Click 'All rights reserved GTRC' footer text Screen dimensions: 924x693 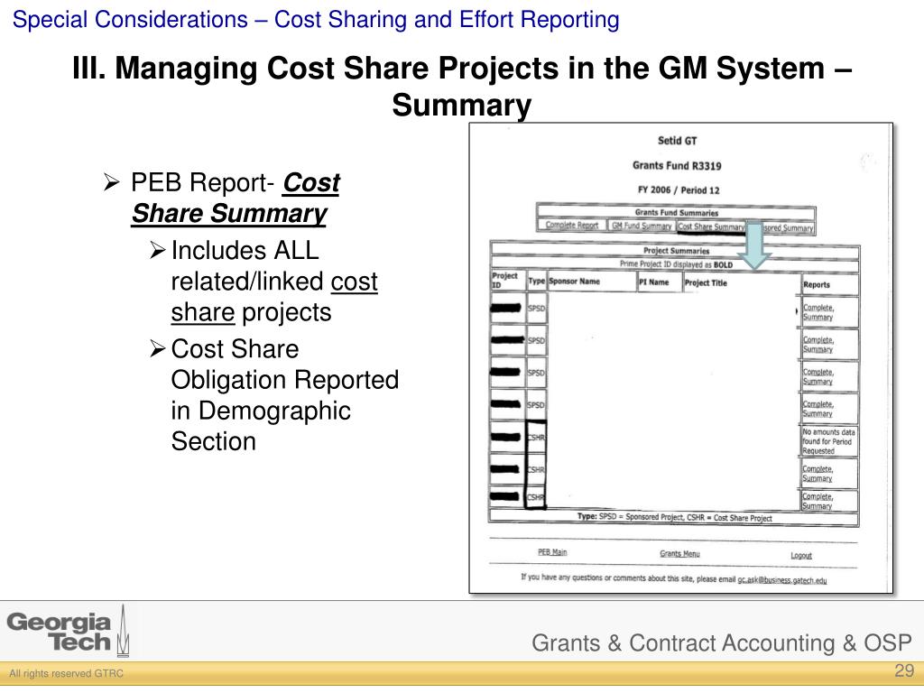67,673
